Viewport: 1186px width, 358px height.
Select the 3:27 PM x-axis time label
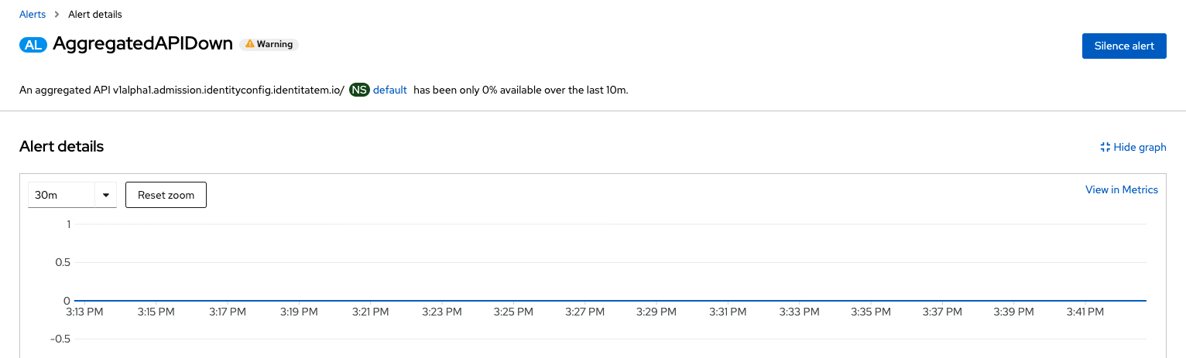[584, 312]
